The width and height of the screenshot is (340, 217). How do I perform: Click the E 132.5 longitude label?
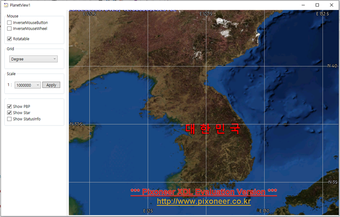tap(322, 14)
